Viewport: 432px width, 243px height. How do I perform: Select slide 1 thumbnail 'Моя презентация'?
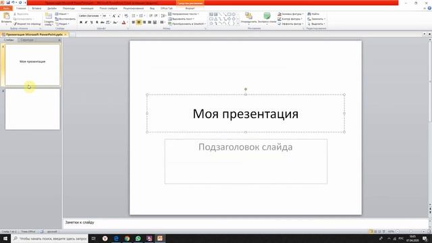pyautogui.click(x=32, y=65)
